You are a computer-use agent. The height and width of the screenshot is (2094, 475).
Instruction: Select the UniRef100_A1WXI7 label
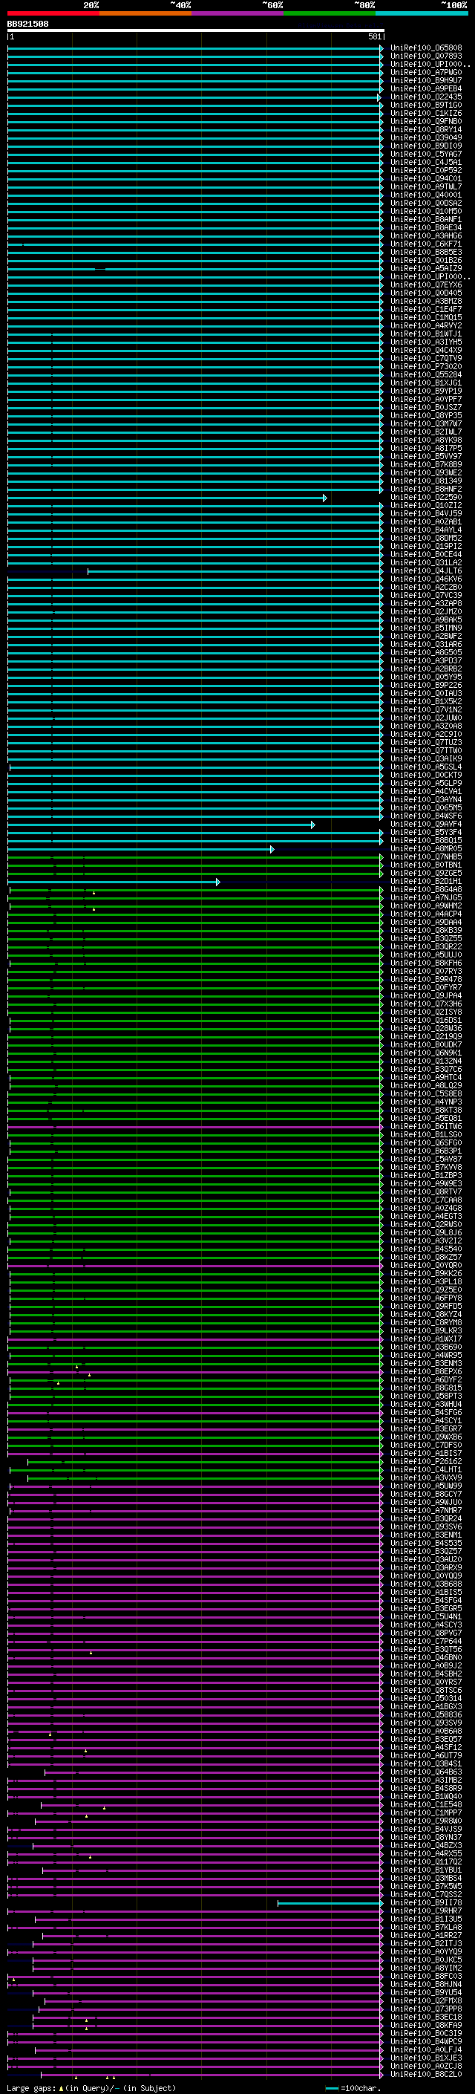(426, 1339)
